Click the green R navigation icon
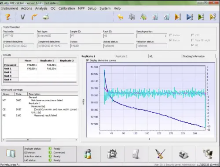 click(201, 17)
